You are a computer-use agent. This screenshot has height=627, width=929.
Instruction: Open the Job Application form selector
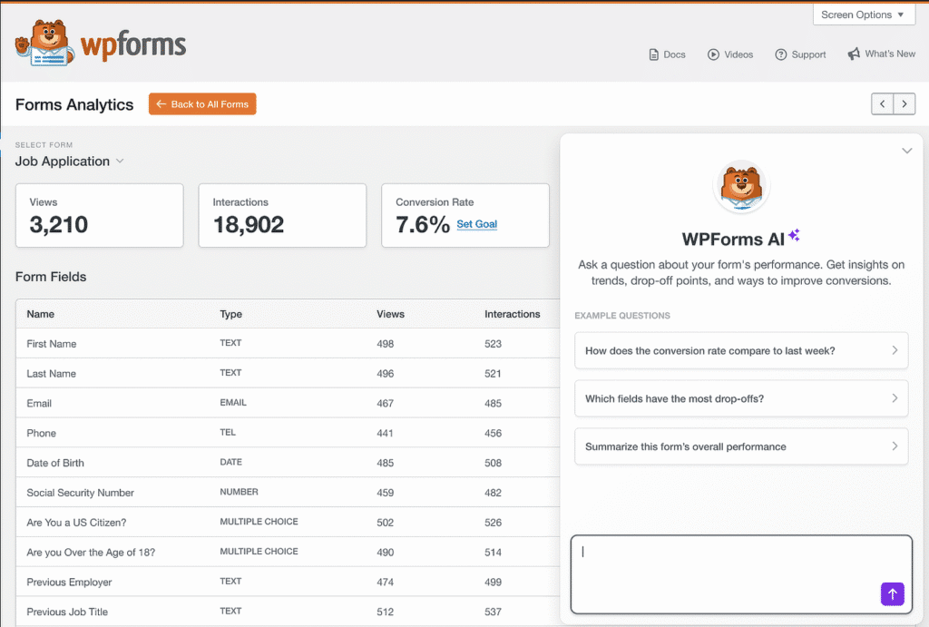(x=69, y=162)
